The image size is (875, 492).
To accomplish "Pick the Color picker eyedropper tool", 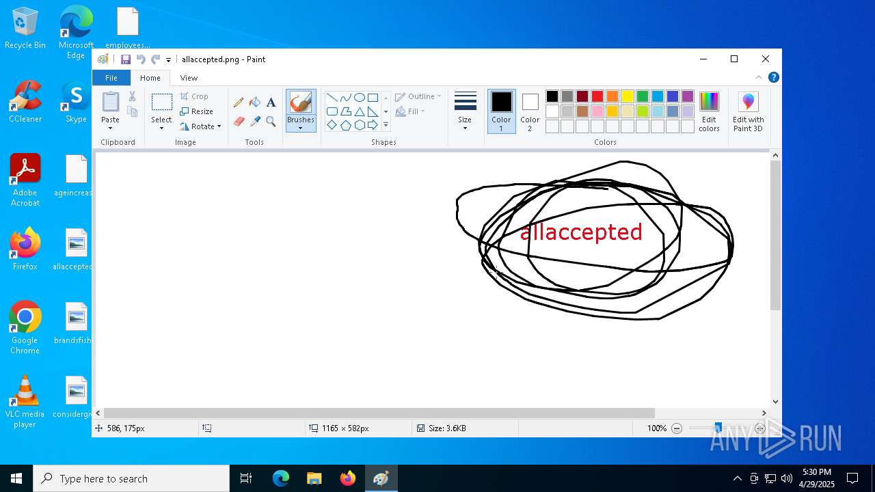I will click(x=255, y=122).
